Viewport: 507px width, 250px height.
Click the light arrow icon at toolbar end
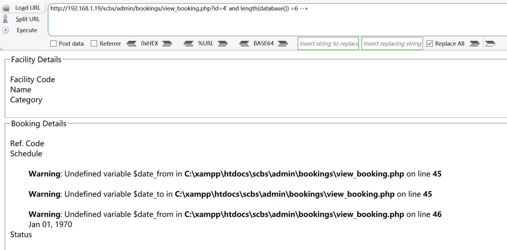point(490,44)
